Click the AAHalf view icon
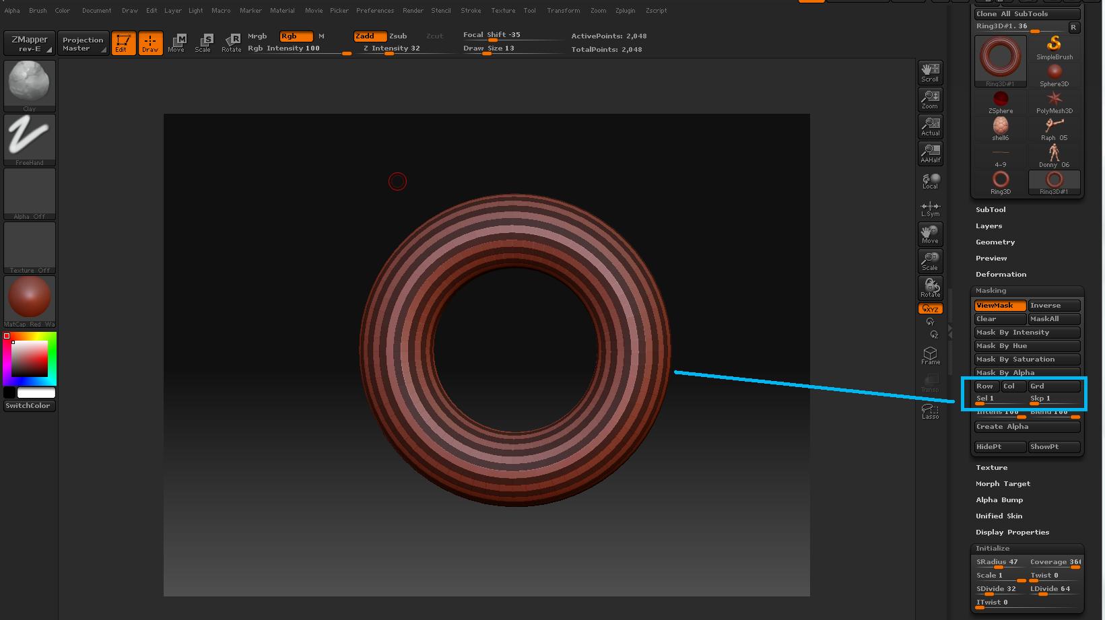This screenshot has width=1105, height=620. click(x=930, y=153)
